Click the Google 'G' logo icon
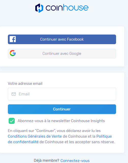Image resolution: width=128 pixels, height=163 pixels. pyautogui.click(x=13, y=53)
